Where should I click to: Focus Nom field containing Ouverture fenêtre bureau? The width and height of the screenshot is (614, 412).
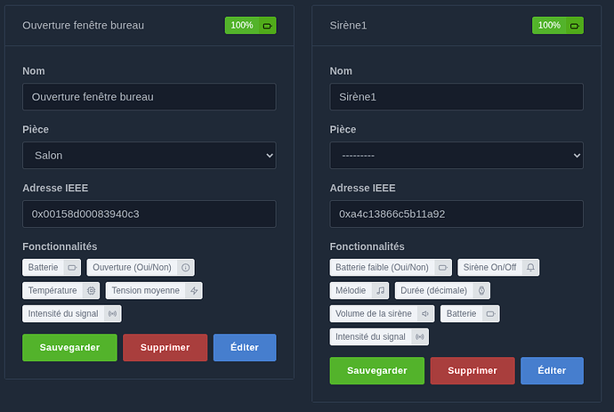click(x=149, y=97)
